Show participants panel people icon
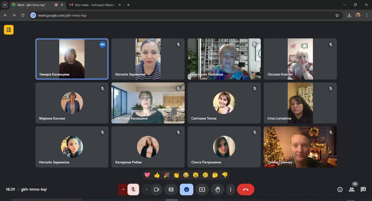The width and height of the screenshot is (372, 201). point(352,189)
